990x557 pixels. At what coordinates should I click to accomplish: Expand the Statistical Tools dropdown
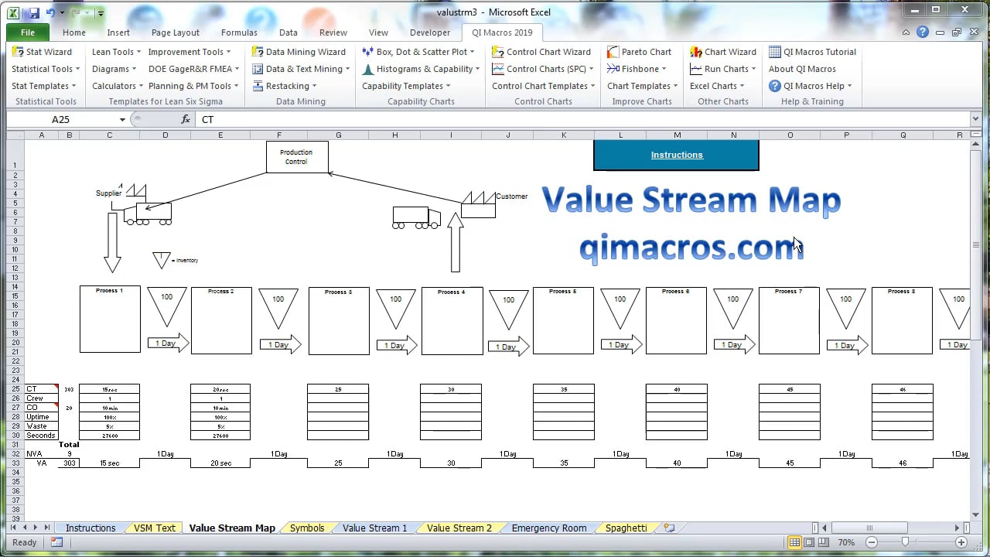[x=46, y=69]
